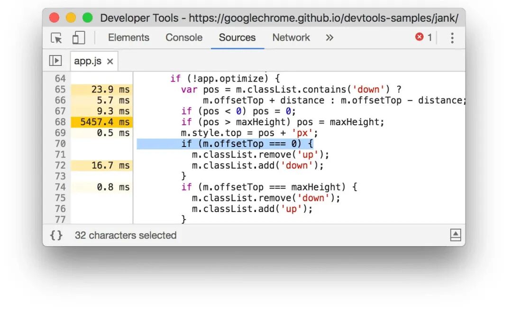Show the console drawer icon
This screenshot has width=512, height=313.
pyautogui.click(x=456, y=235)
